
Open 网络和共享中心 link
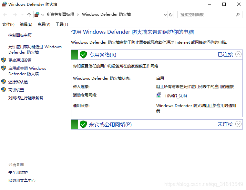point(22,181)
